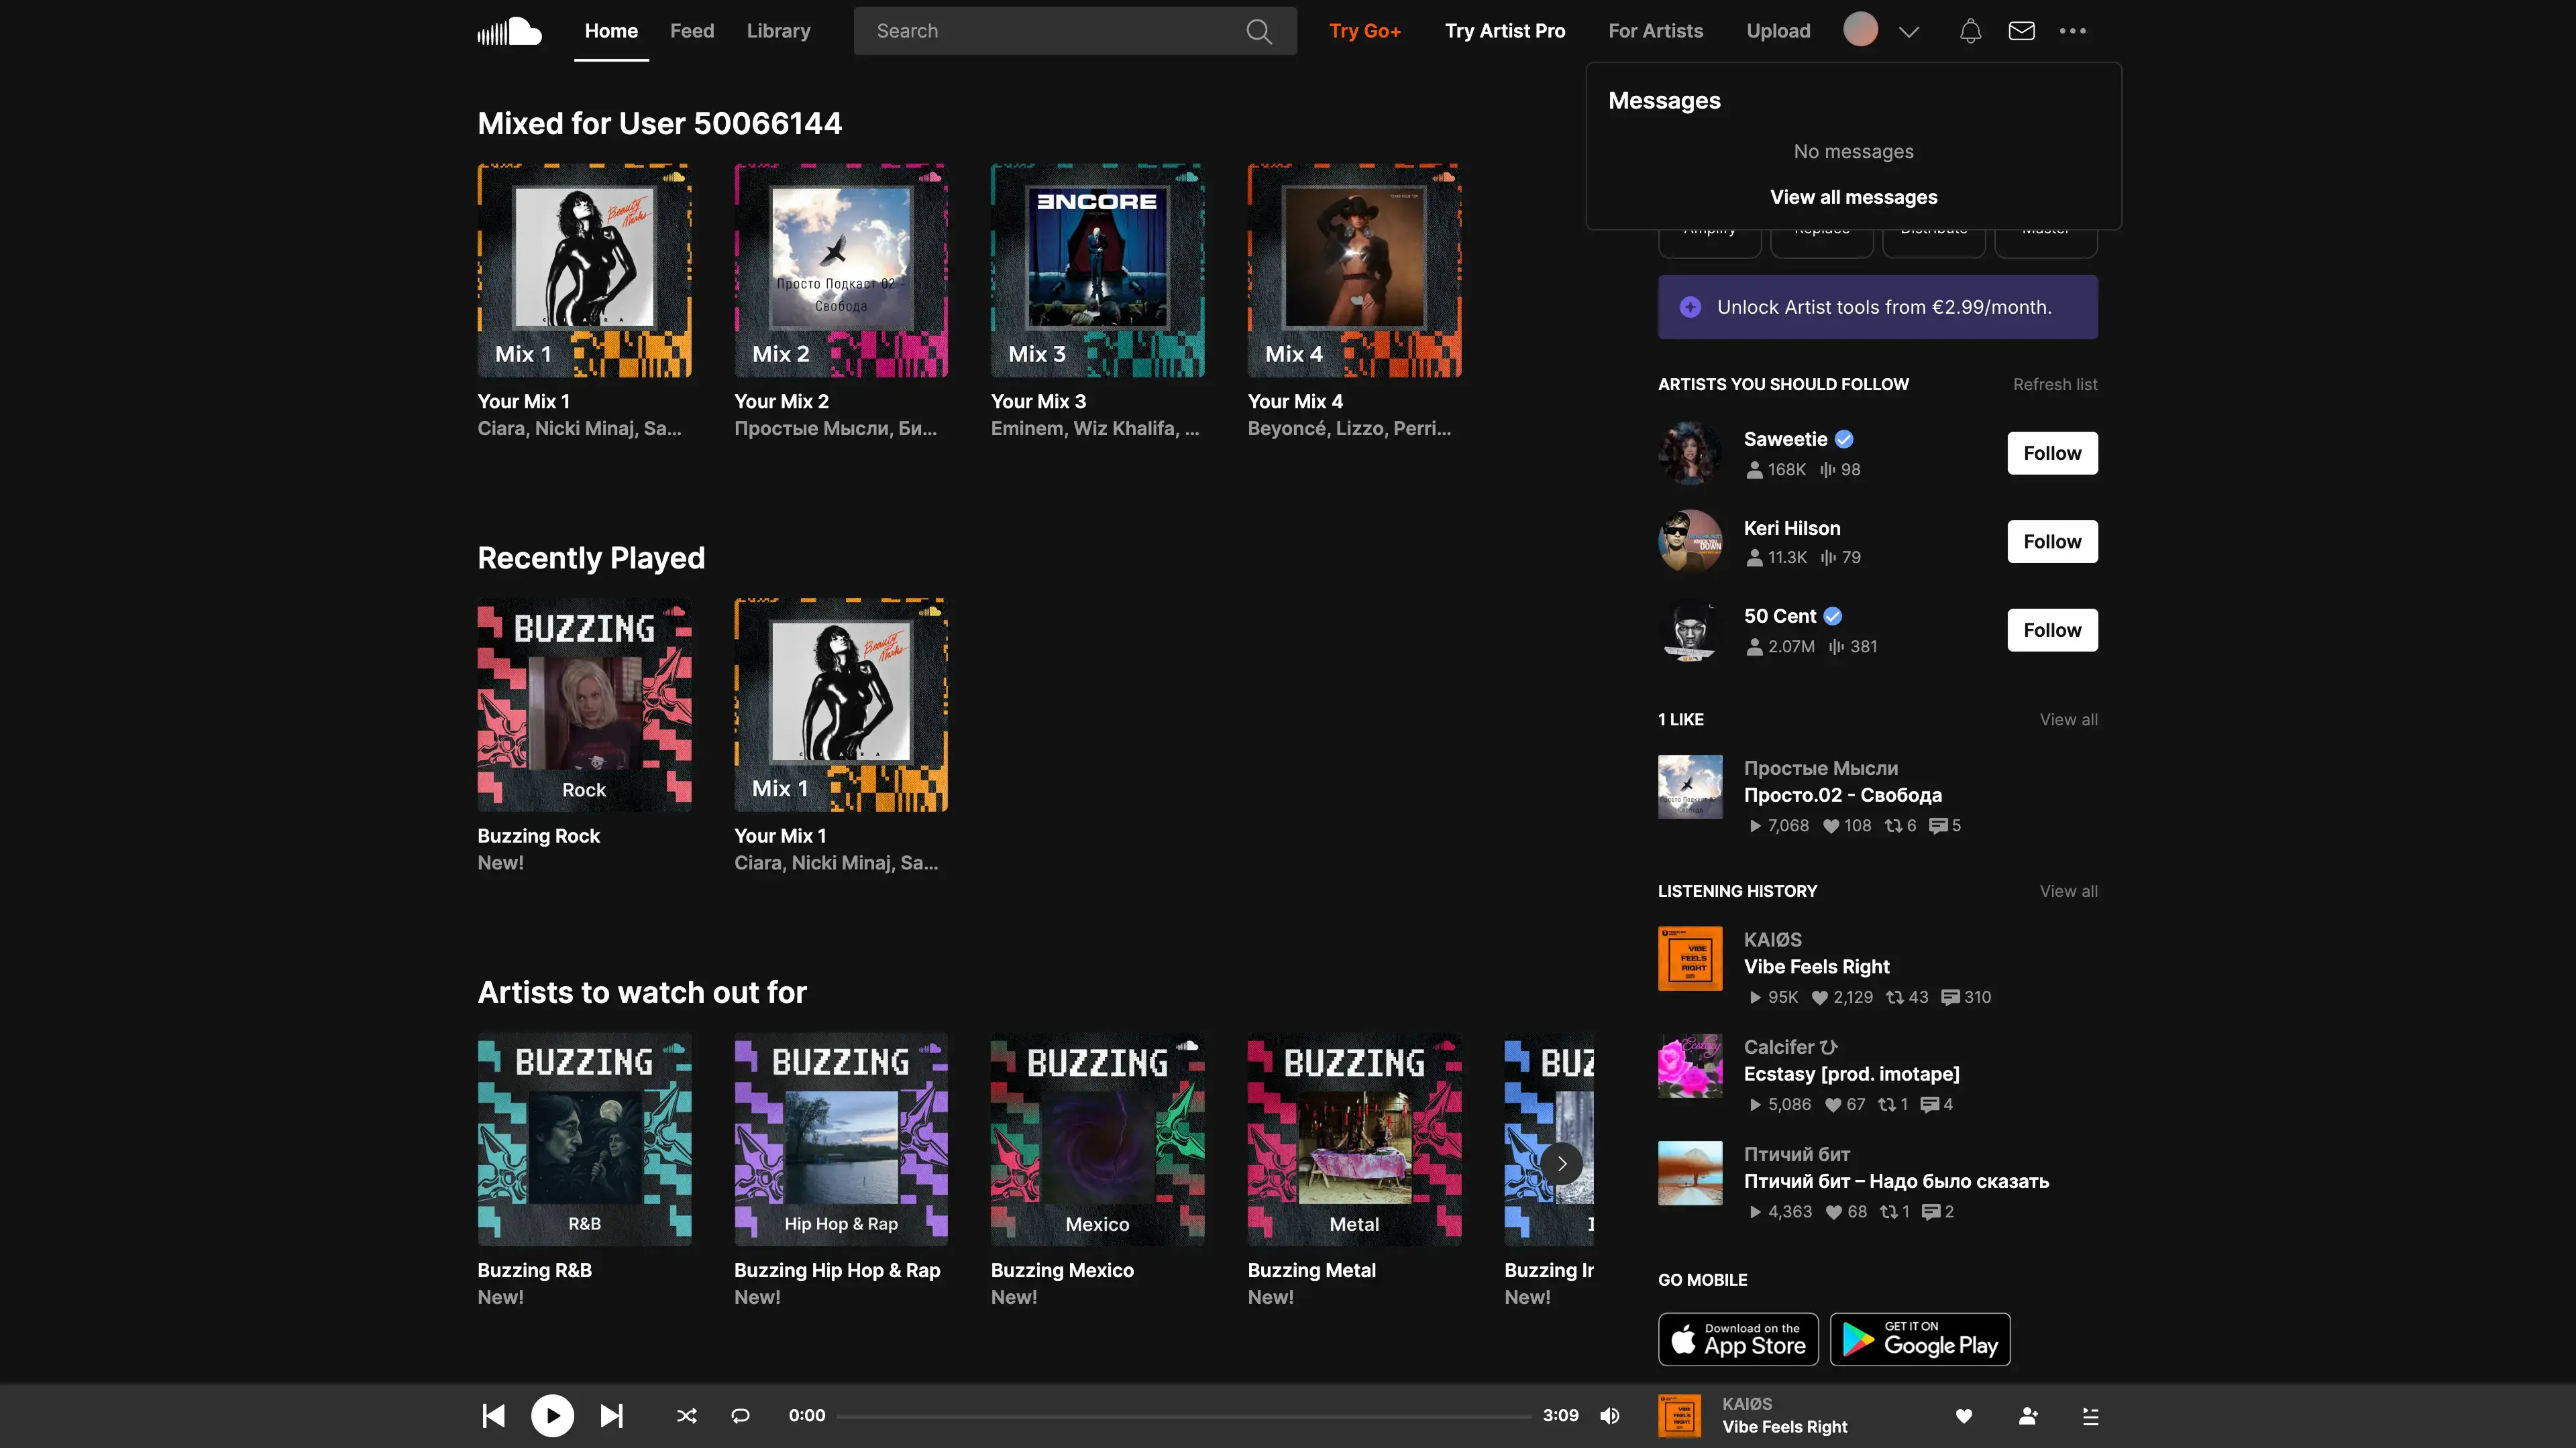The width and height of the screenshot is (2576, 1448).
Task: Expand the profile avatar dropdown chevron
Action: click(1908, 31)
